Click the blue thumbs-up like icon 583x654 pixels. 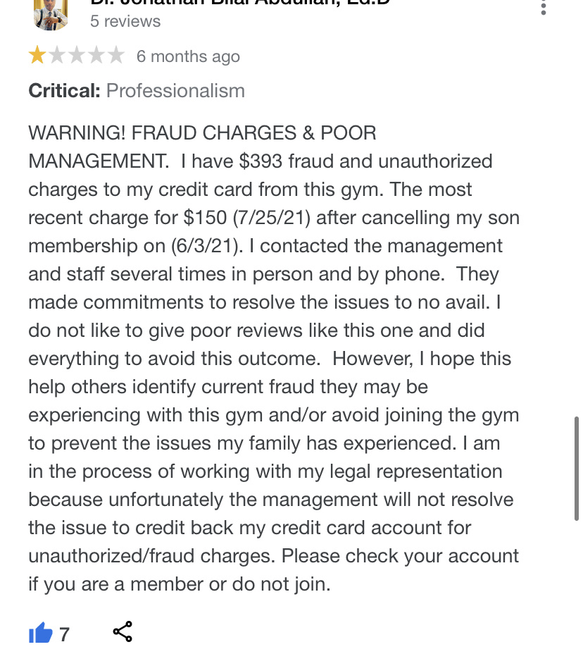coord(40,634)
